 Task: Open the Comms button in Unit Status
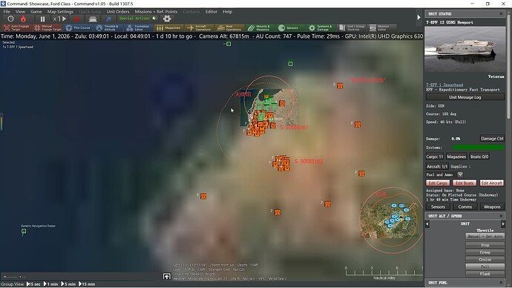pos(465,206)
